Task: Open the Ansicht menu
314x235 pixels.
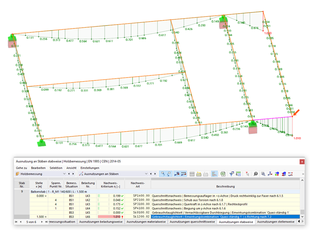Action: [71, 168]
